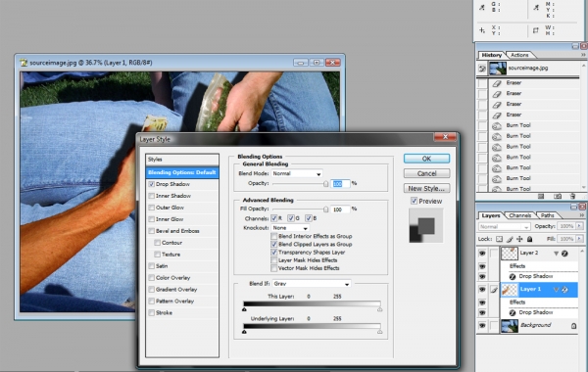Open the Layers panel flyout menu arrows

582,215
